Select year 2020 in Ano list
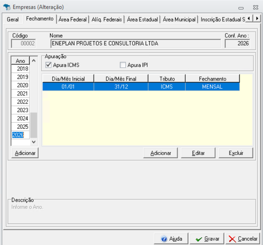Image resolution: width=263 pixels, height=245 pixels. 21,85
